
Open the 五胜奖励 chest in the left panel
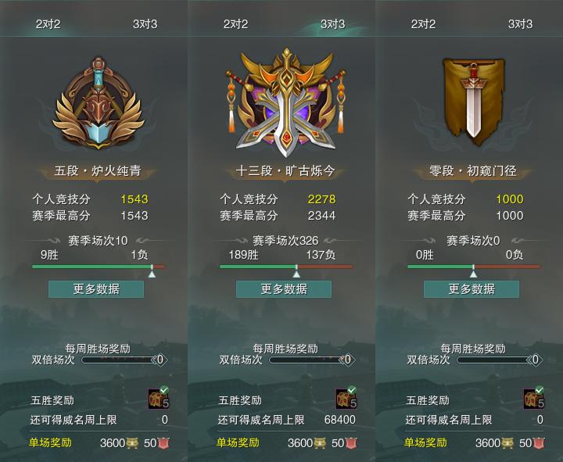coord(159,398)
